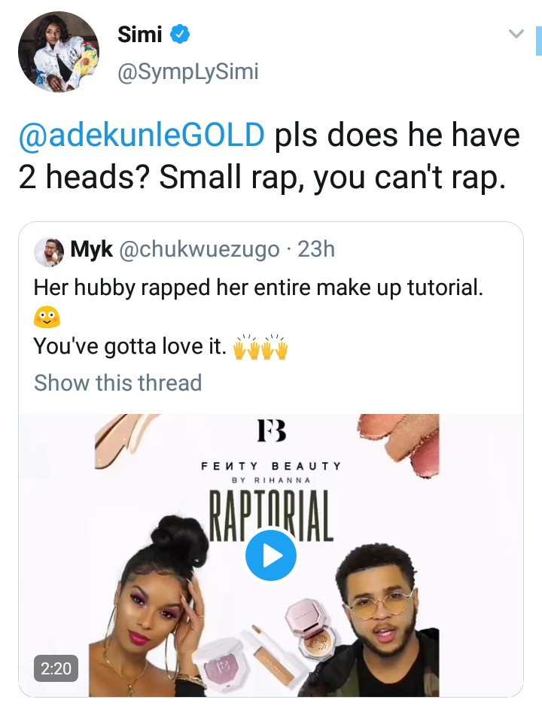Click the FB logo in the video
The height and width of the screenshot is (712, 542).
click(x=271, y=432)
